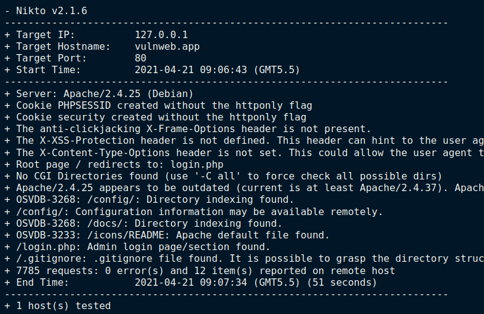Click the target IP 127.0.0.1

coord(161,34)
